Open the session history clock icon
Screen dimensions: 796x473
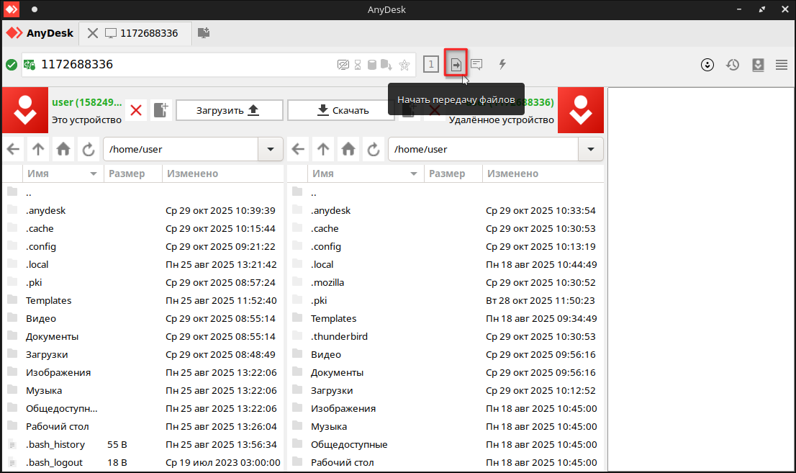pos(733,65)
